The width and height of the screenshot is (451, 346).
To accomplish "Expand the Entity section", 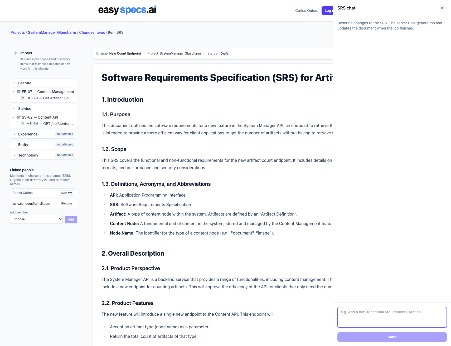I will (x=14, y=145).
